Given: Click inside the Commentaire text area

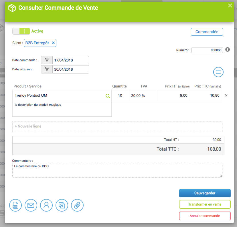Looking at the screenshot, I should click(117, 170).
